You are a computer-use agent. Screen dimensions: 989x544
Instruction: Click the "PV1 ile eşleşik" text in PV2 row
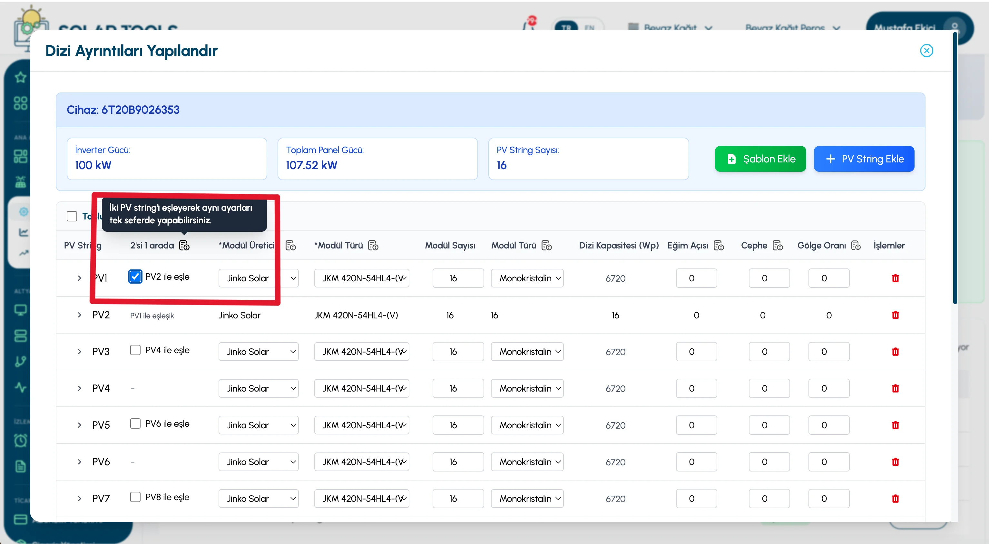tap(152, 316)
